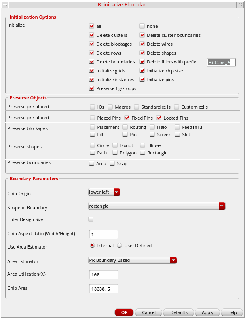Click the Chip Area input field
Screen dimensions: 245x318
click(x=103, y=289)
